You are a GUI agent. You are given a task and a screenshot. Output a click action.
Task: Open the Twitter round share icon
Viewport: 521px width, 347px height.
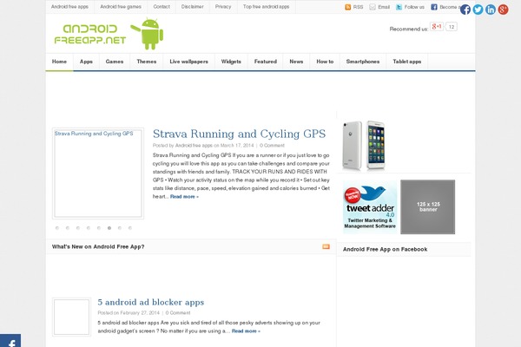click(478, 10)
